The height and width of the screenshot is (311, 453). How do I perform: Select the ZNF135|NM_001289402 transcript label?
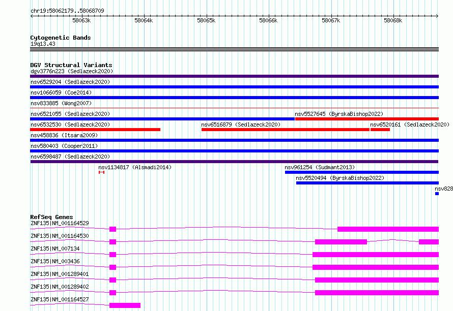coord(60,287)
